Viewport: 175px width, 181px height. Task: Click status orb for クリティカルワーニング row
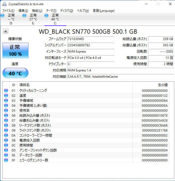(x=6, y=90)
